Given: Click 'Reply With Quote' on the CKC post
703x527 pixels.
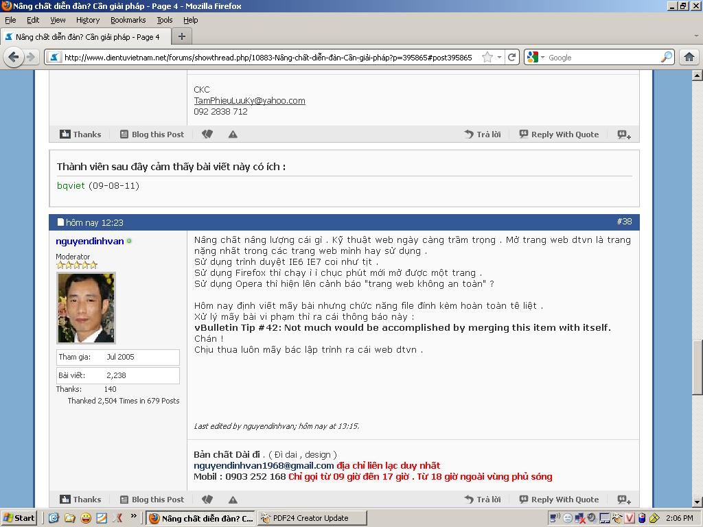Looking at the screenshot, I should [559, 134].
